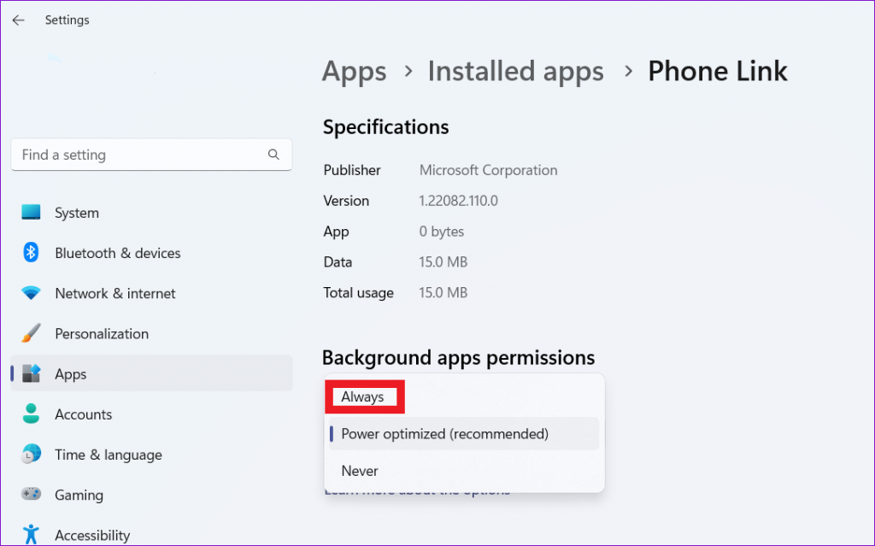
Task: Click the search magnifier icon
Action: tap(273, 155)
